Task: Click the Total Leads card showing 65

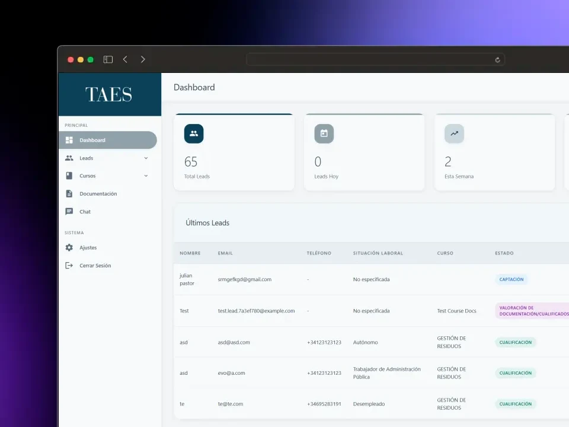Action: tap(234, 152)
